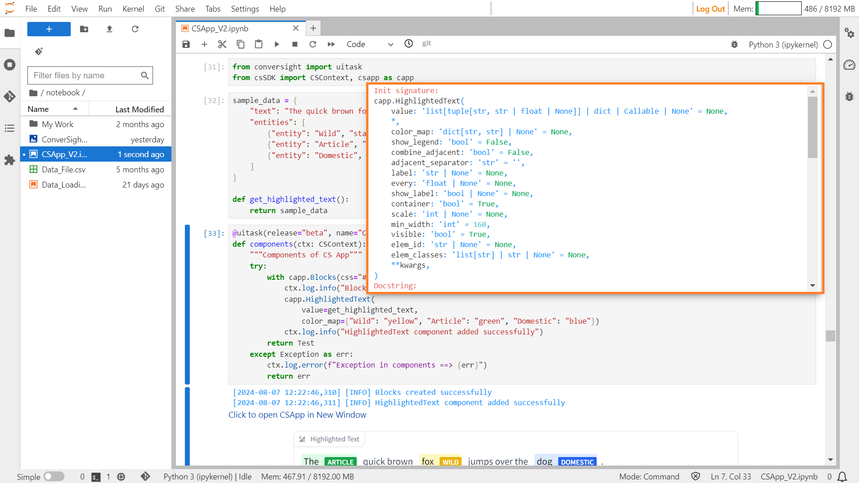Open the Edit menu
This screenshot has width=859, height=483.
click(x=54, y=9)
